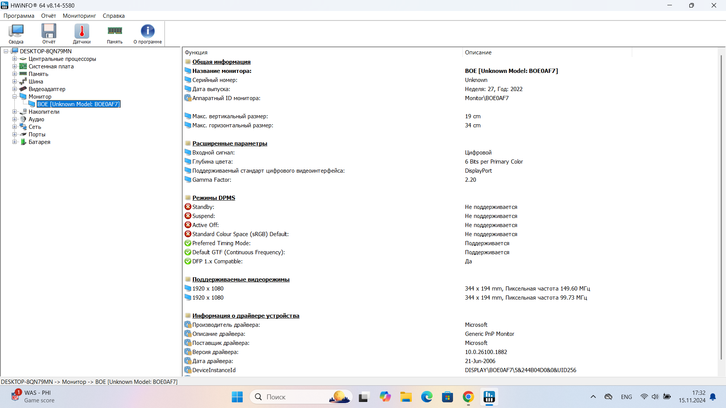Viewport: 726px width, 408px height.
Task: Expand the Накопители tree node
Action: (14, 112)
